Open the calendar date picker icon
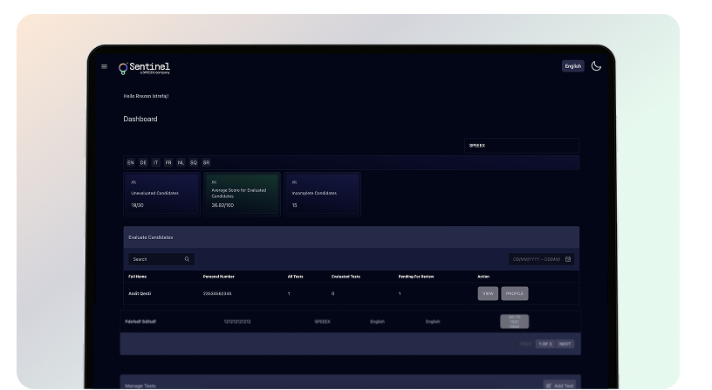Screen dimensions: 712x390 [x=568, y=259]
